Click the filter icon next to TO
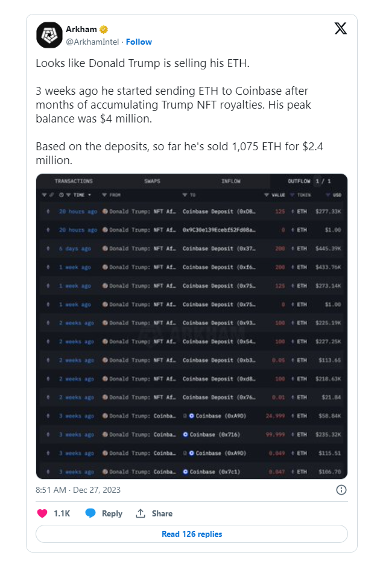 tap(185, 195)
